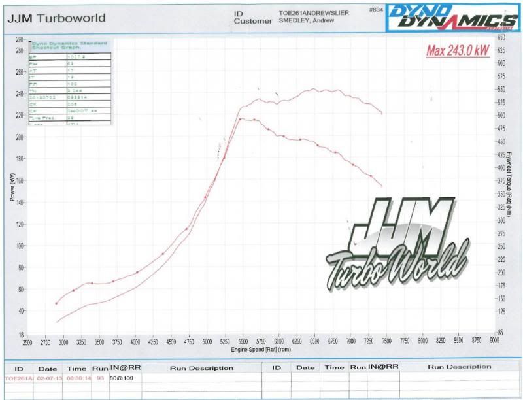
Task: Select the run ID cell TOE261AI
Action: [x=19, y=378]
